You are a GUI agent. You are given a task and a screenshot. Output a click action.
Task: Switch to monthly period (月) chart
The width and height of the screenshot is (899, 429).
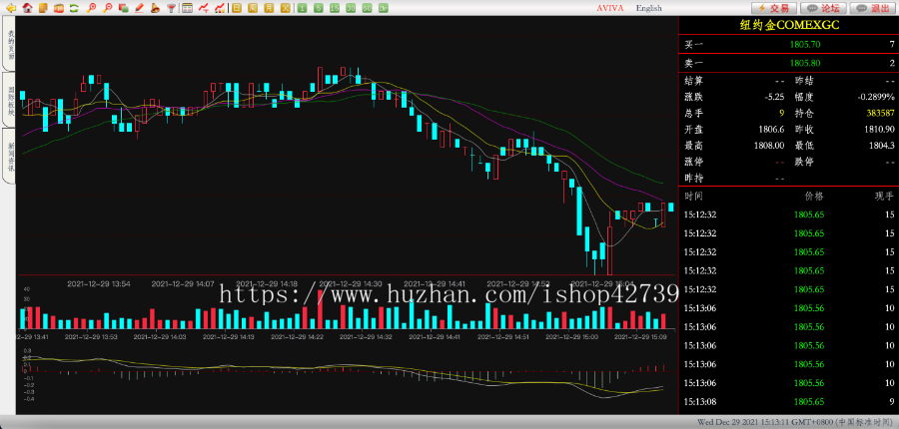click(x=269, y=8)
